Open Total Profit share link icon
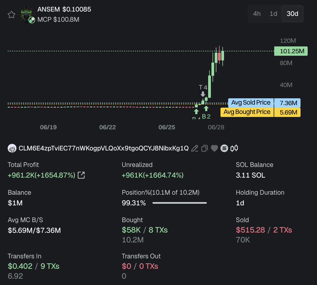This screenshot has height=285, width=317. [81, 175]
